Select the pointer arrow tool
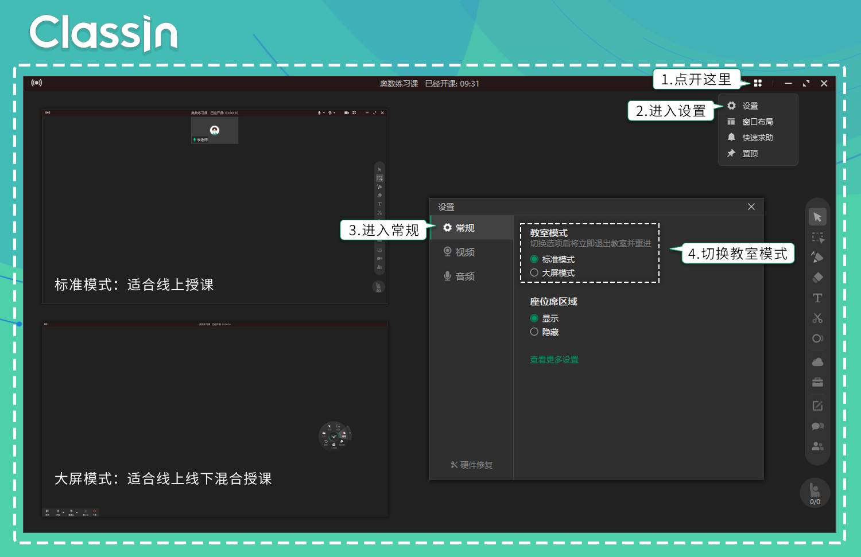 817,217
